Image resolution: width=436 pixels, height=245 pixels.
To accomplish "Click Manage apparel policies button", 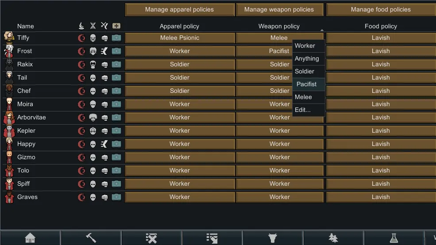I will pyautogui.click(x=180, y=9).
